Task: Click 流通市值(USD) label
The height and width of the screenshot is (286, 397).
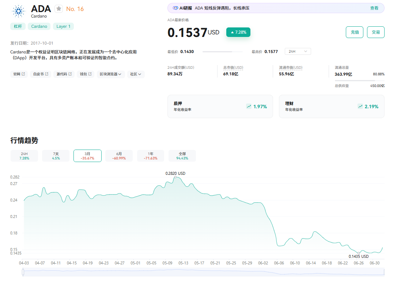Action: click(291, 68)
